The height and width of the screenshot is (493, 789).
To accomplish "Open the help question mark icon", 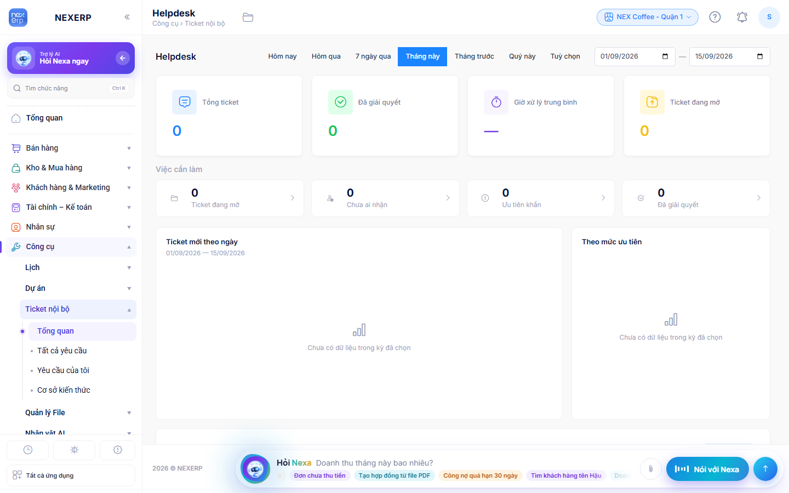I will point(715,17).
